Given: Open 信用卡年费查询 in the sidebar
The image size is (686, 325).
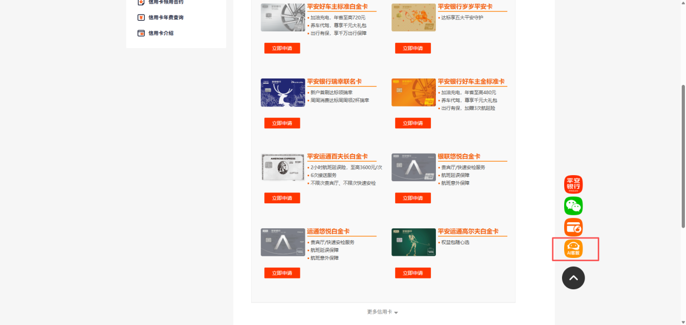Looking at the screenshot, I should (166, 17).
